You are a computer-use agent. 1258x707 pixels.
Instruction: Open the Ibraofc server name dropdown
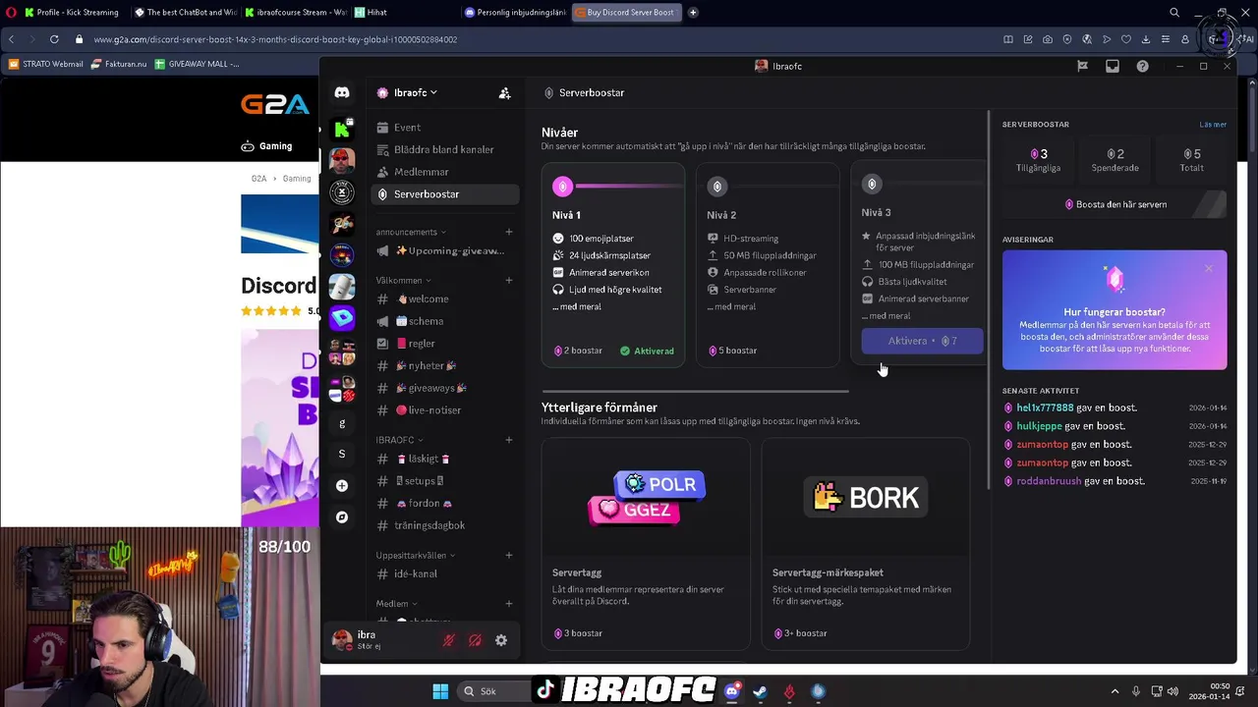(416, 92)
